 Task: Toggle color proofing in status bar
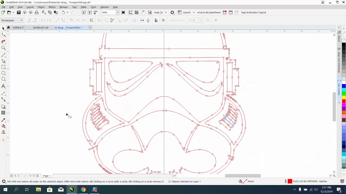[x=342, y=181]
